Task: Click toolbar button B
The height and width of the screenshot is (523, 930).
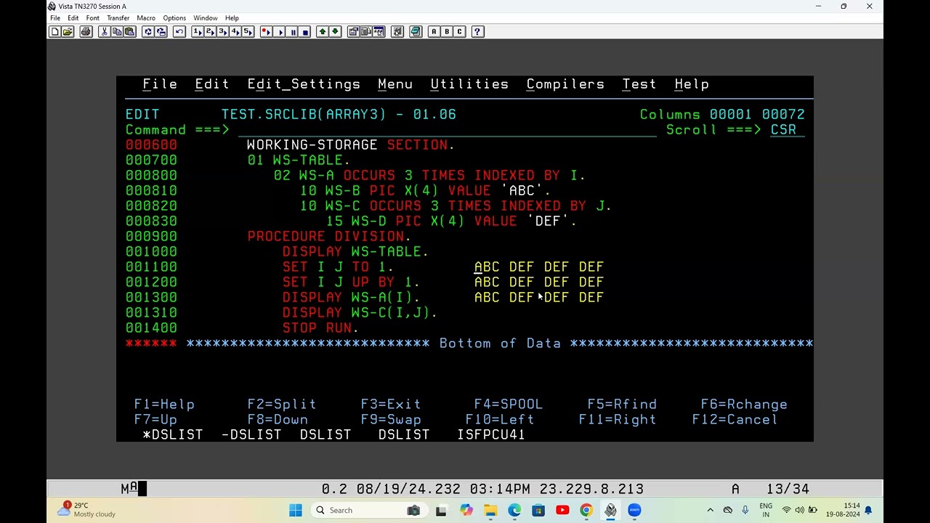Action: point(447,32)
